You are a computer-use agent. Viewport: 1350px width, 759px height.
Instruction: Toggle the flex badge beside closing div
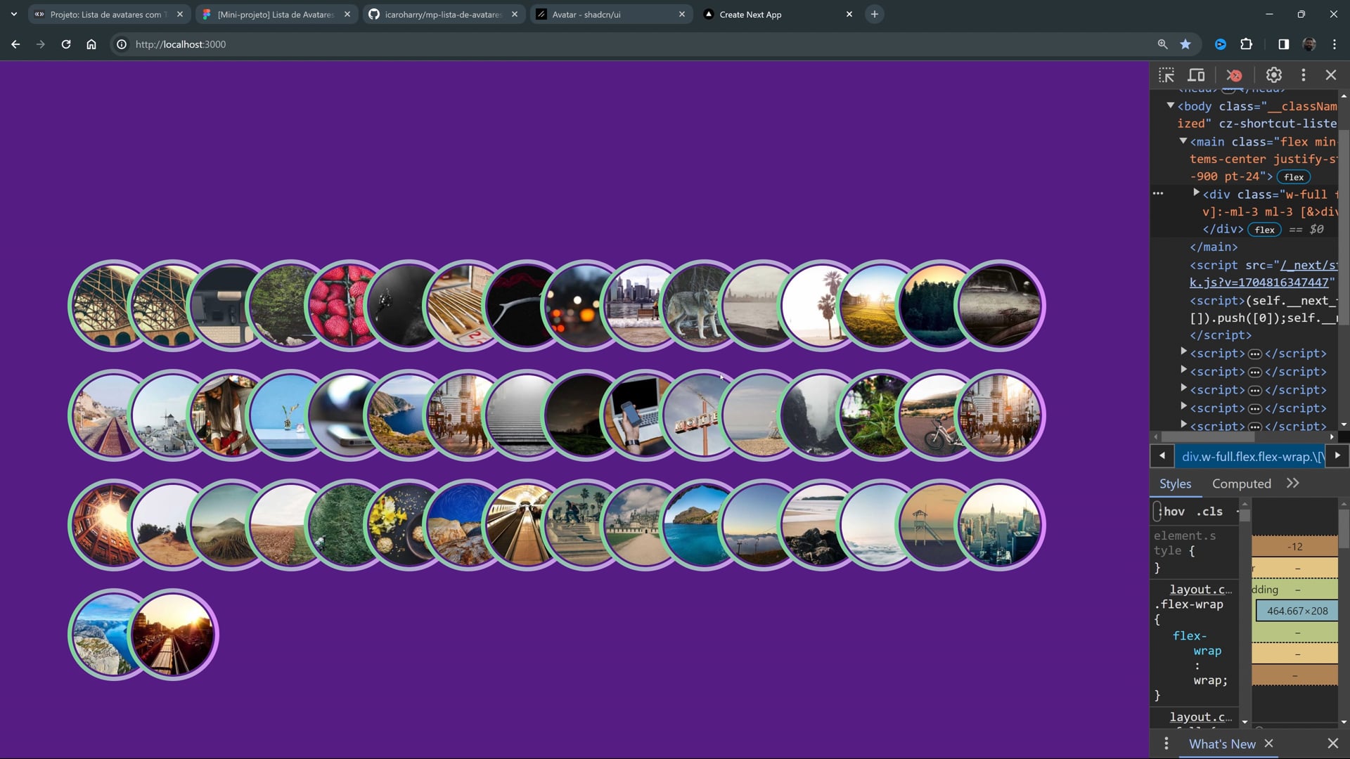1264,230
